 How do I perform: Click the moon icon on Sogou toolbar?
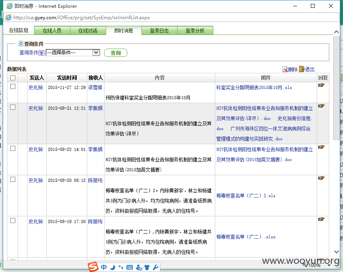pyautogui.click(x=113, y=267)
